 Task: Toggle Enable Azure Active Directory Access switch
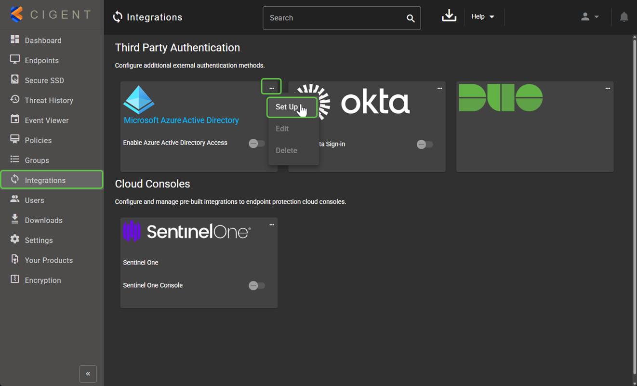256,144
